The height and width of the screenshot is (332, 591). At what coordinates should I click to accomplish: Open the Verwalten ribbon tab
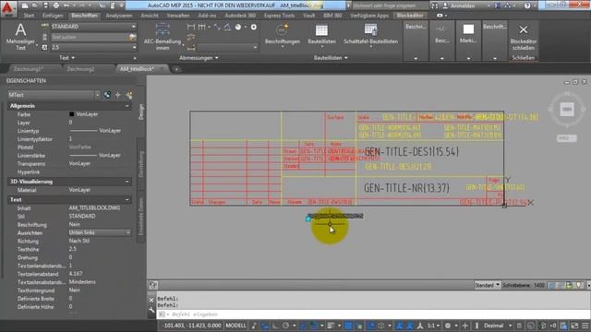click(178, 16)
